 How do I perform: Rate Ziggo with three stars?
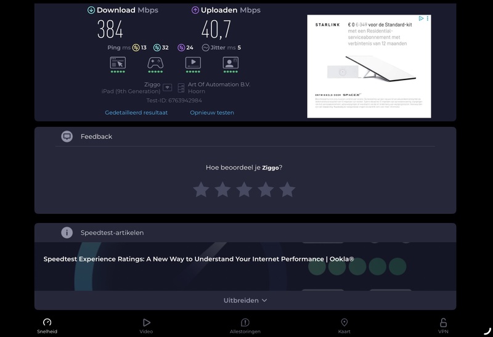pyautogui.click(x=244, y=190)
